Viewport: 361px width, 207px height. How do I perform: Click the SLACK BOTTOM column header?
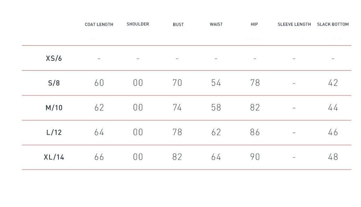(x=333, y=24)
